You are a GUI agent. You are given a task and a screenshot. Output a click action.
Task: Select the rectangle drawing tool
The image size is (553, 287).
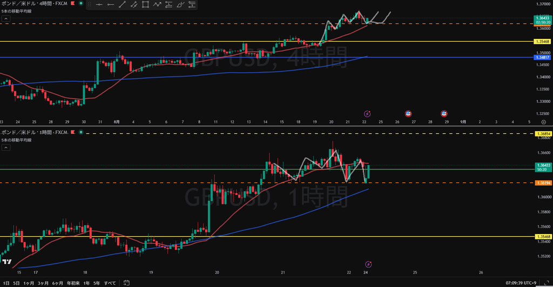coord(145,4)
